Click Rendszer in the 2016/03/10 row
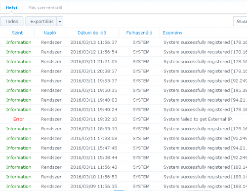 (x=51, y=177)
